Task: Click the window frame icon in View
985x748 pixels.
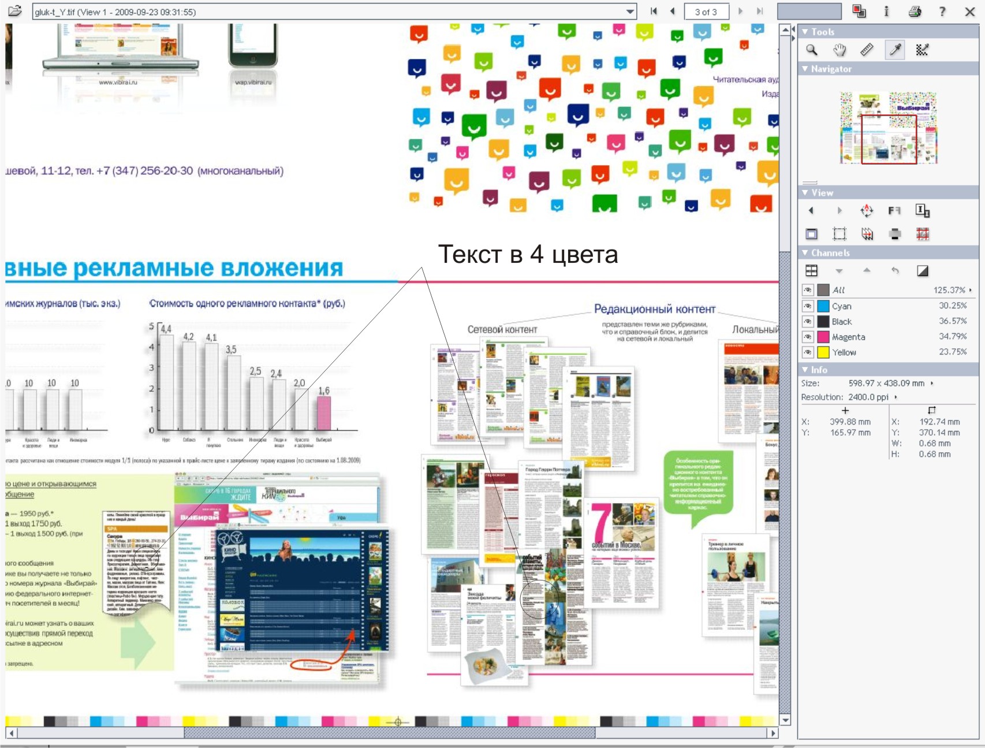Action: (811, 234)
